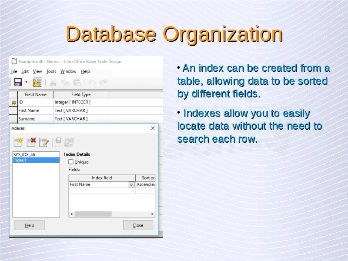Image resolution: width=348 pixels, height=261 pixels.
Task: Select the Surname field name cell
Action: pyautogui.click(x=35, y=119)
